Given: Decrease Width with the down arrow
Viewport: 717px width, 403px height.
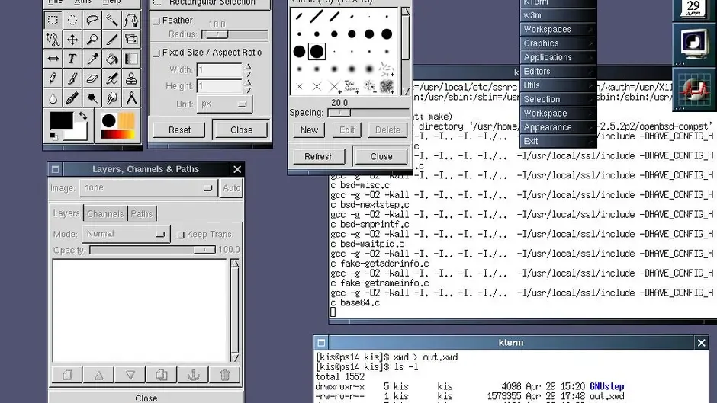Looking at the screenshot, I should (247, 74).
